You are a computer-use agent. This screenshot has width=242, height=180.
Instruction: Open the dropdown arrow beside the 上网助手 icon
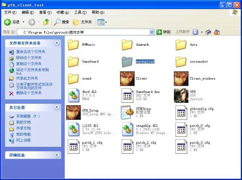(202, 32)
